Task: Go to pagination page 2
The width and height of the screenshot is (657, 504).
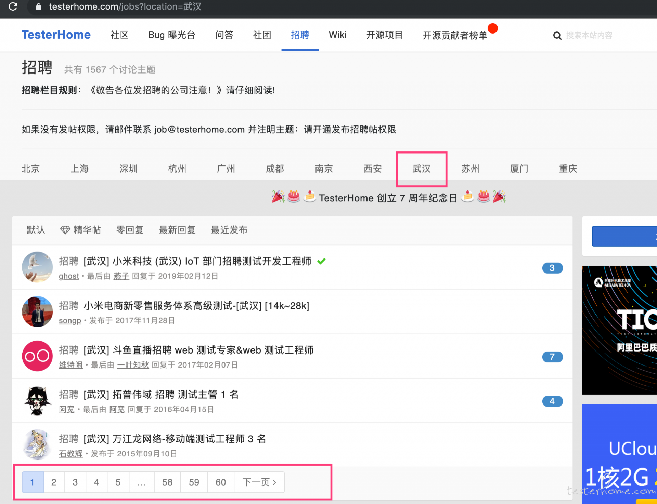Action: click(54, 482)
